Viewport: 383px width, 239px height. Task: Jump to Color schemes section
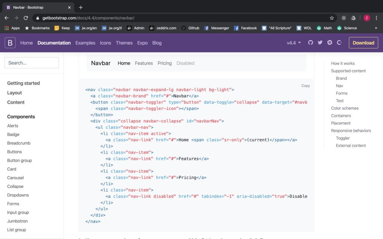tap(345, 108)
